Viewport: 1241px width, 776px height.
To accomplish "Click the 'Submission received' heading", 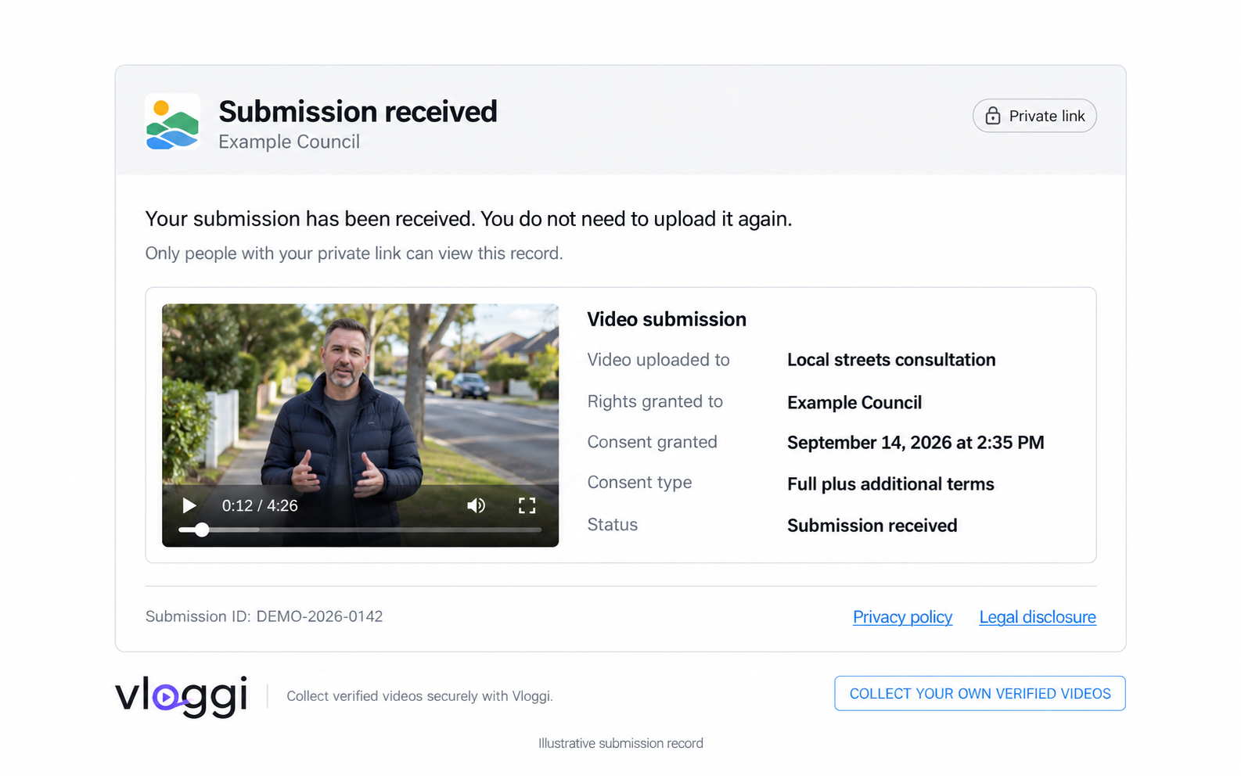I will (358, 112).
